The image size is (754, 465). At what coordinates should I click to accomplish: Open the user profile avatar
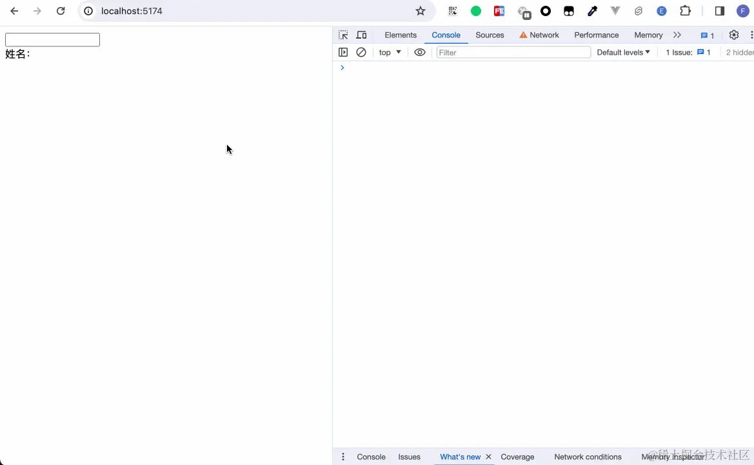point(743,11)
